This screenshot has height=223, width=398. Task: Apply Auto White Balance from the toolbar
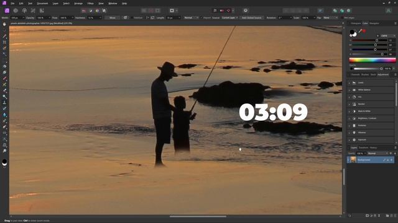point(104,11)
